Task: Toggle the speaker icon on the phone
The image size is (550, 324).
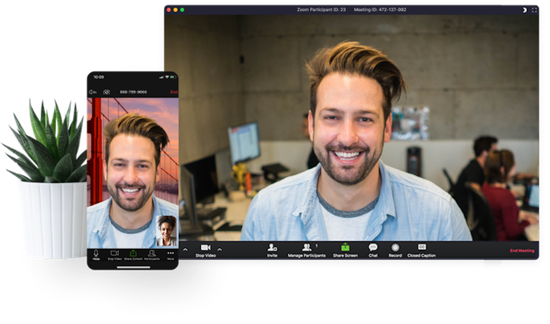Action: 93,92
